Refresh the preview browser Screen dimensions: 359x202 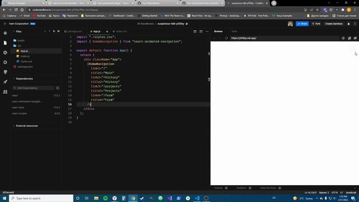click(x=226, y=38)
